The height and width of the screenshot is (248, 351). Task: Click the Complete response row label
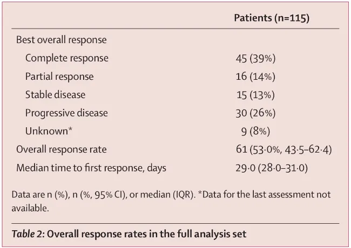[x=66, y=58]
